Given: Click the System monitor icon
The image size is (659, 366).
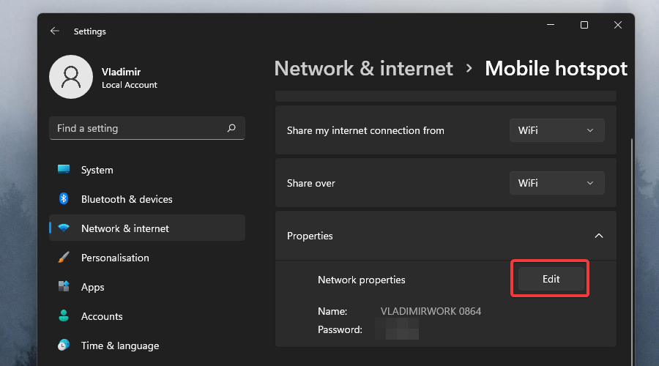Looking at the screenshot, I should point(64,170).
